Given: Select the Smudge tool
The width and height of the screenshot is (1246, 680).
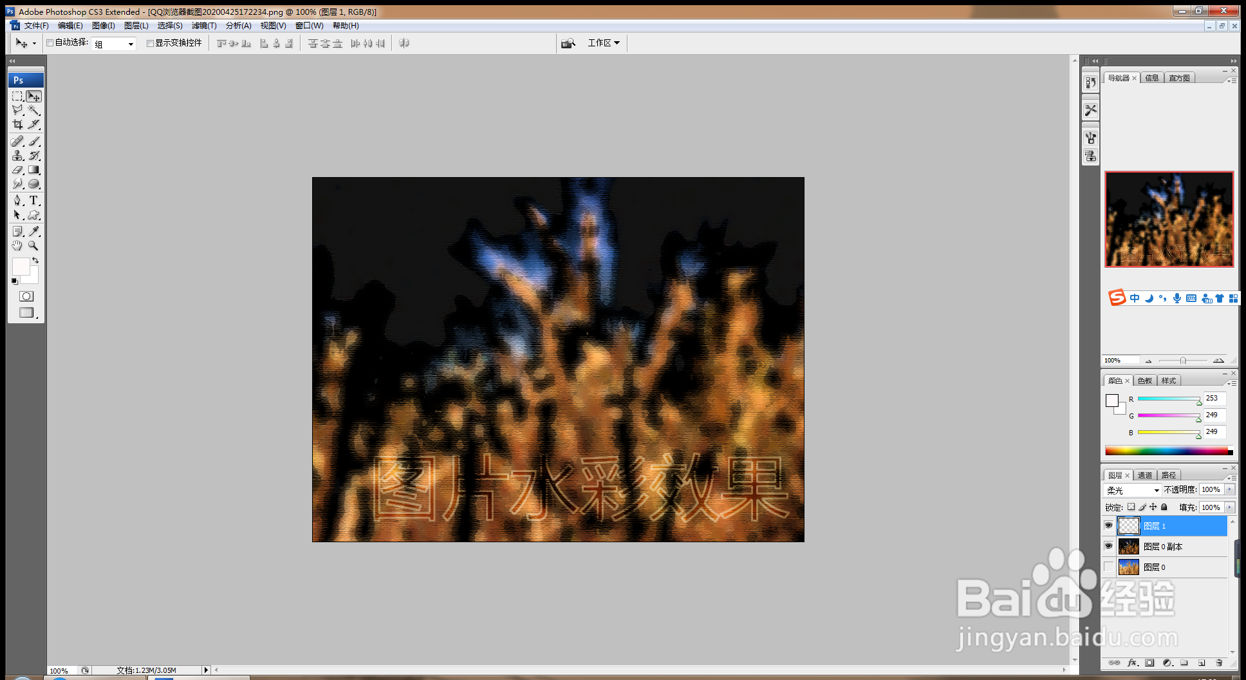Looking at the screenshot, I should point(18,184).
